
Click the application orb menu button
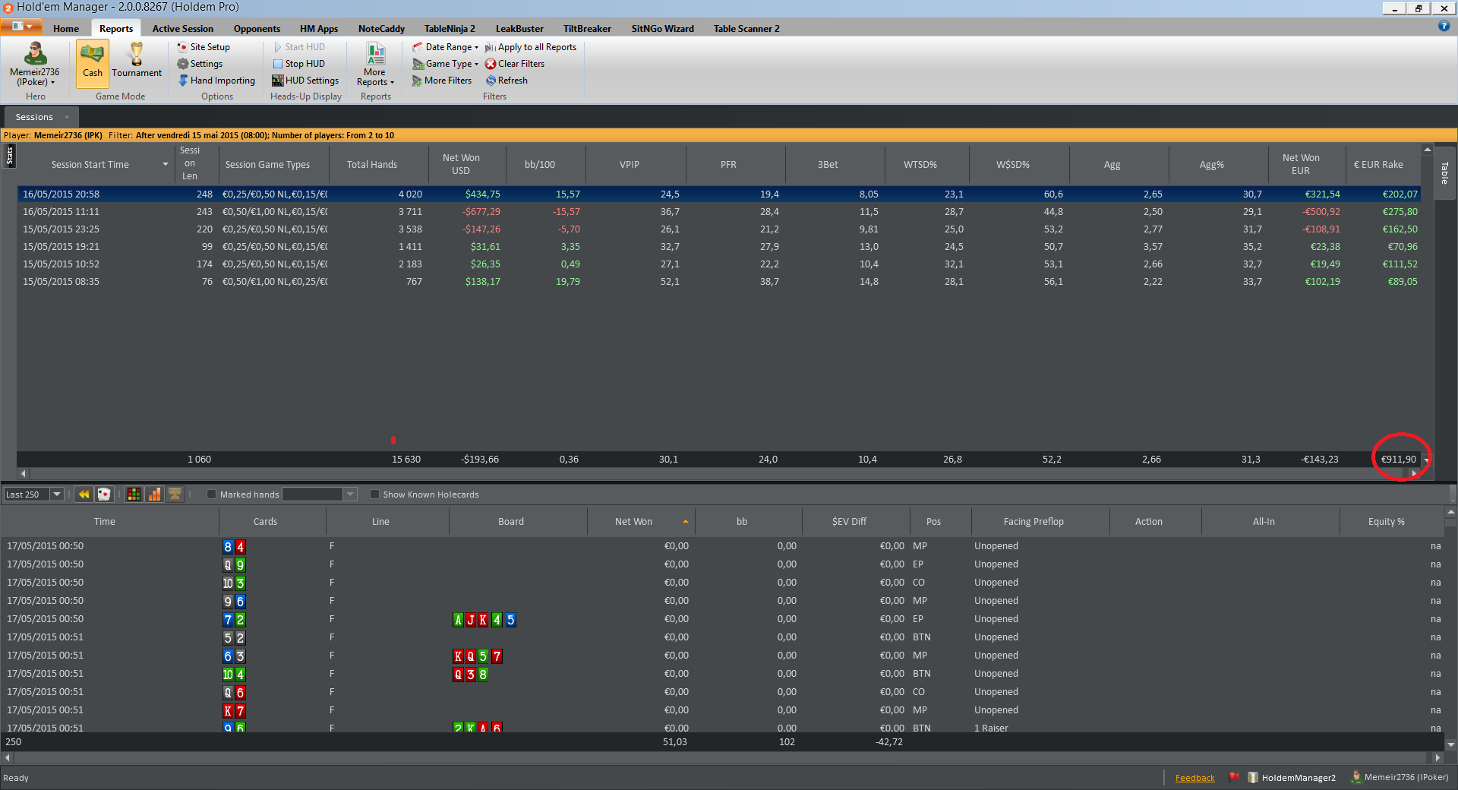[21, 27]
